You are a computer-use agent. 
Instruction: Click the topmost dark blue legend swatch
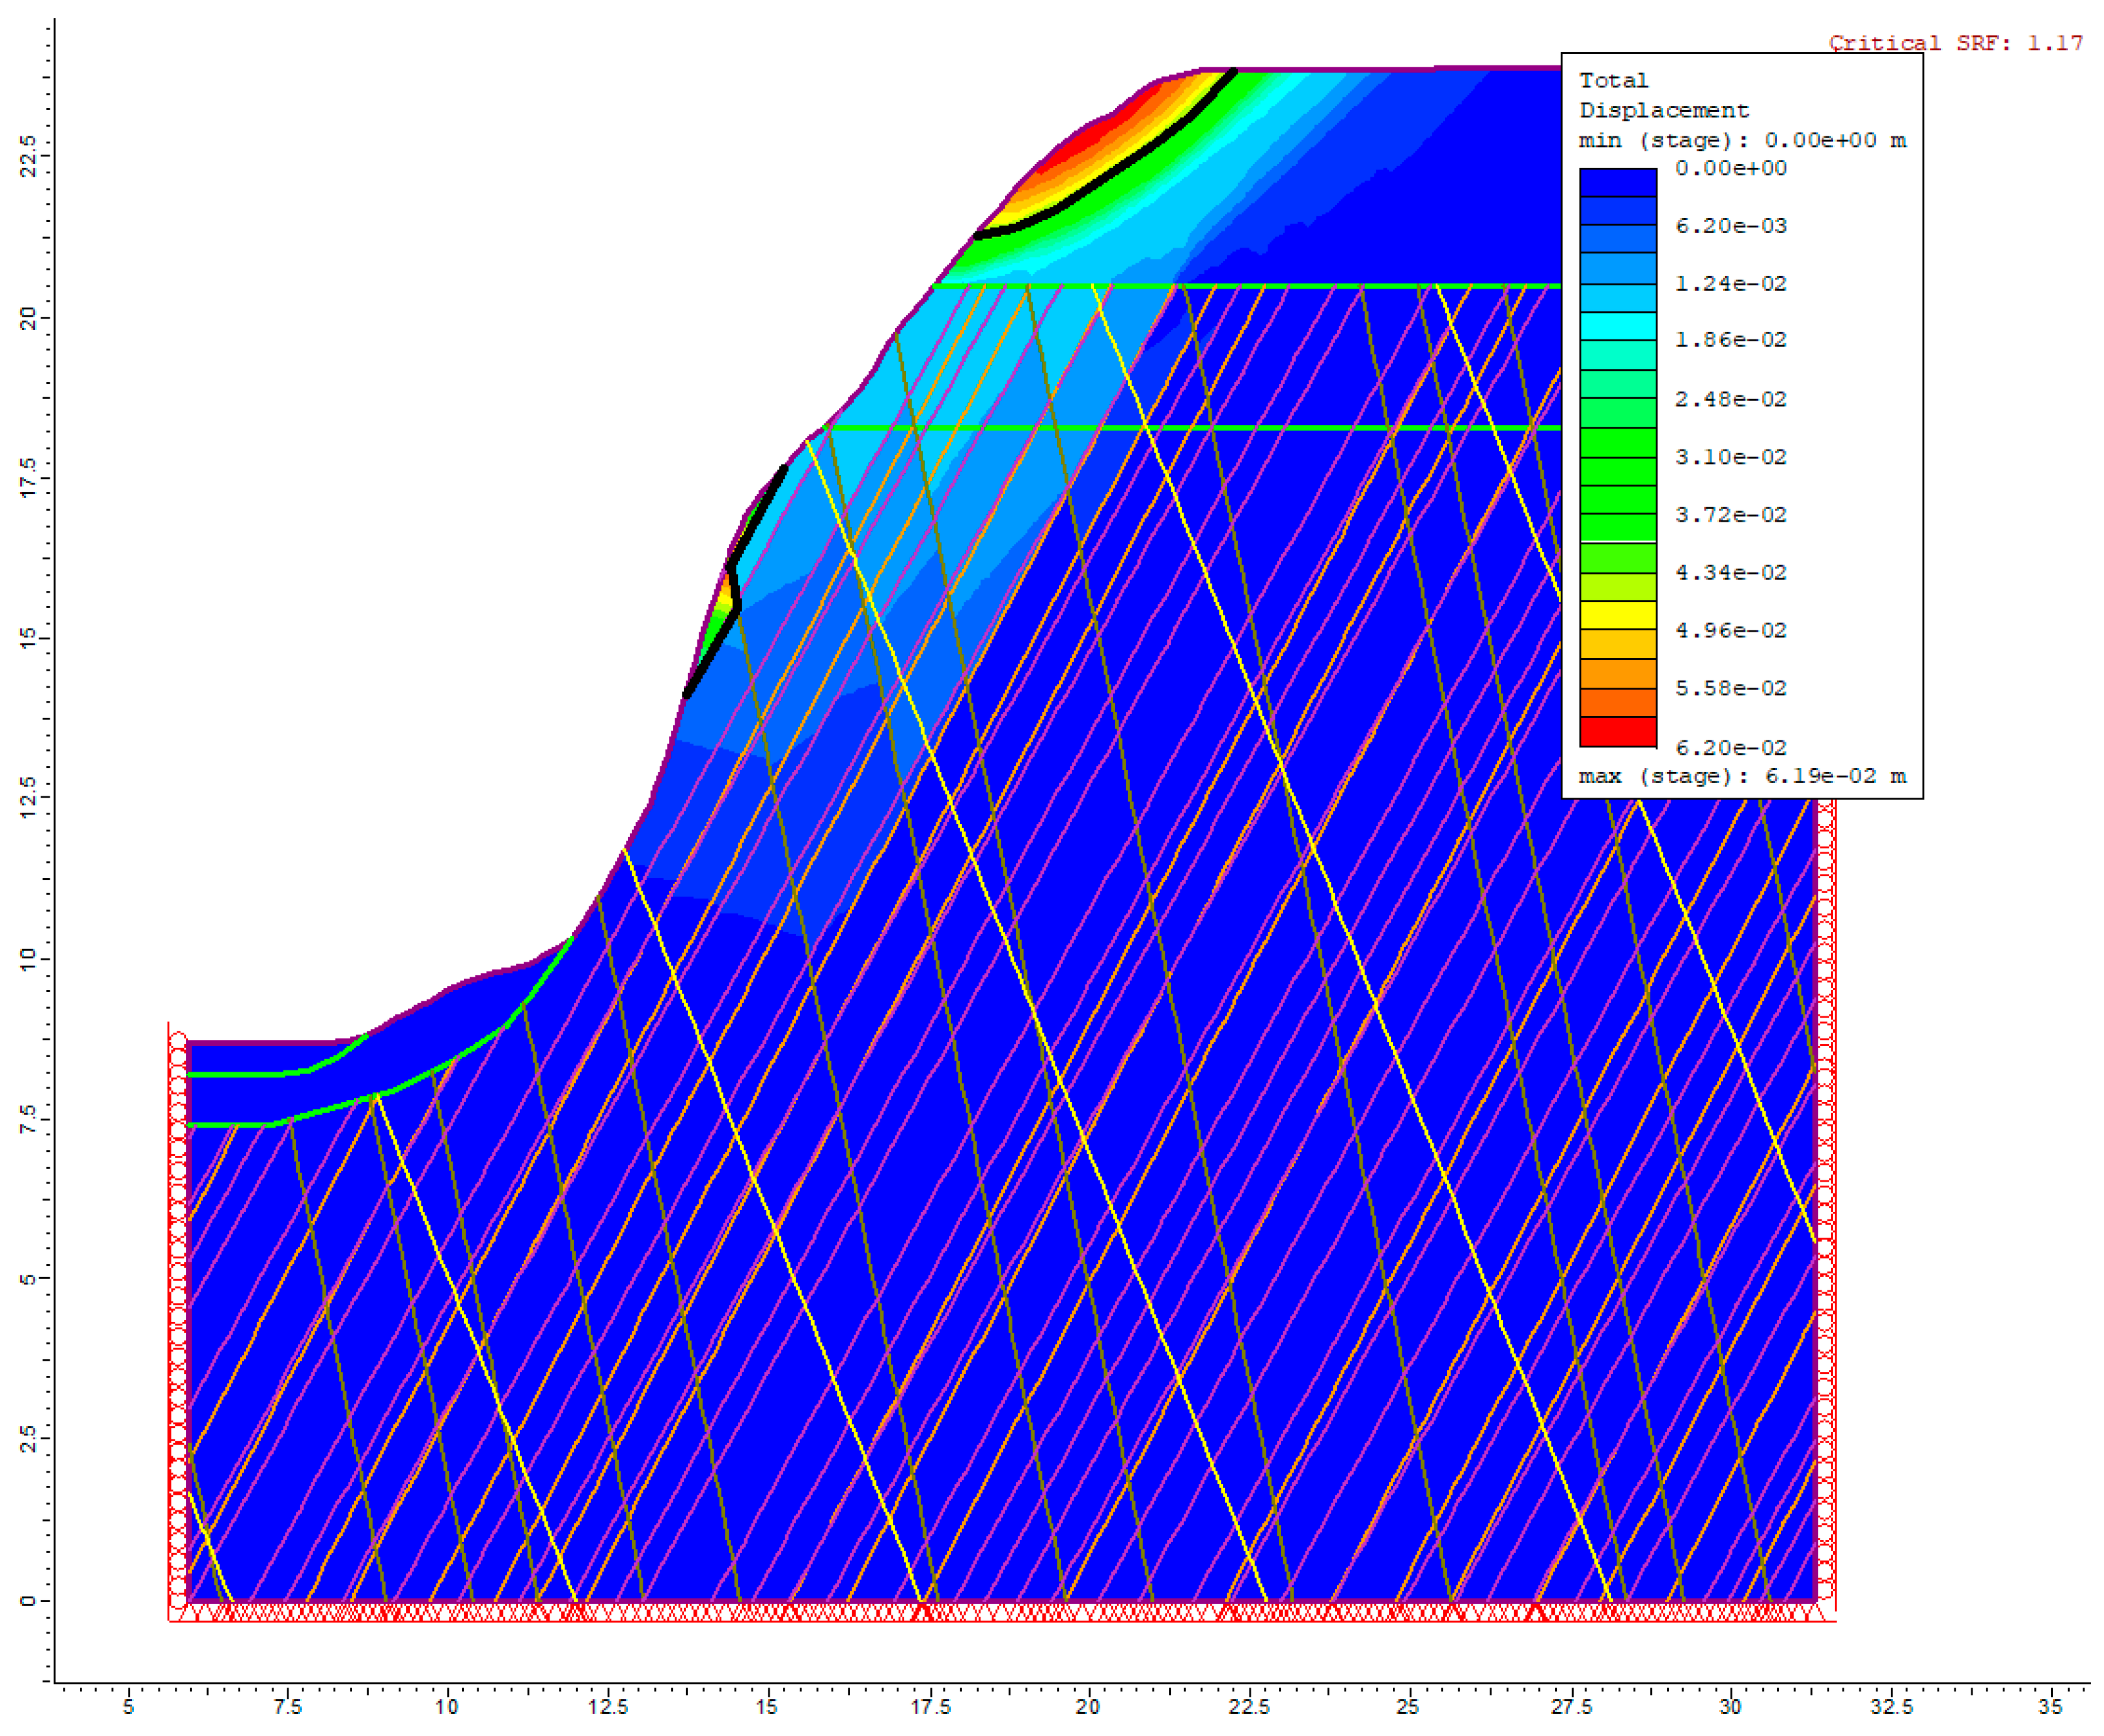(x=1617, y=182)
